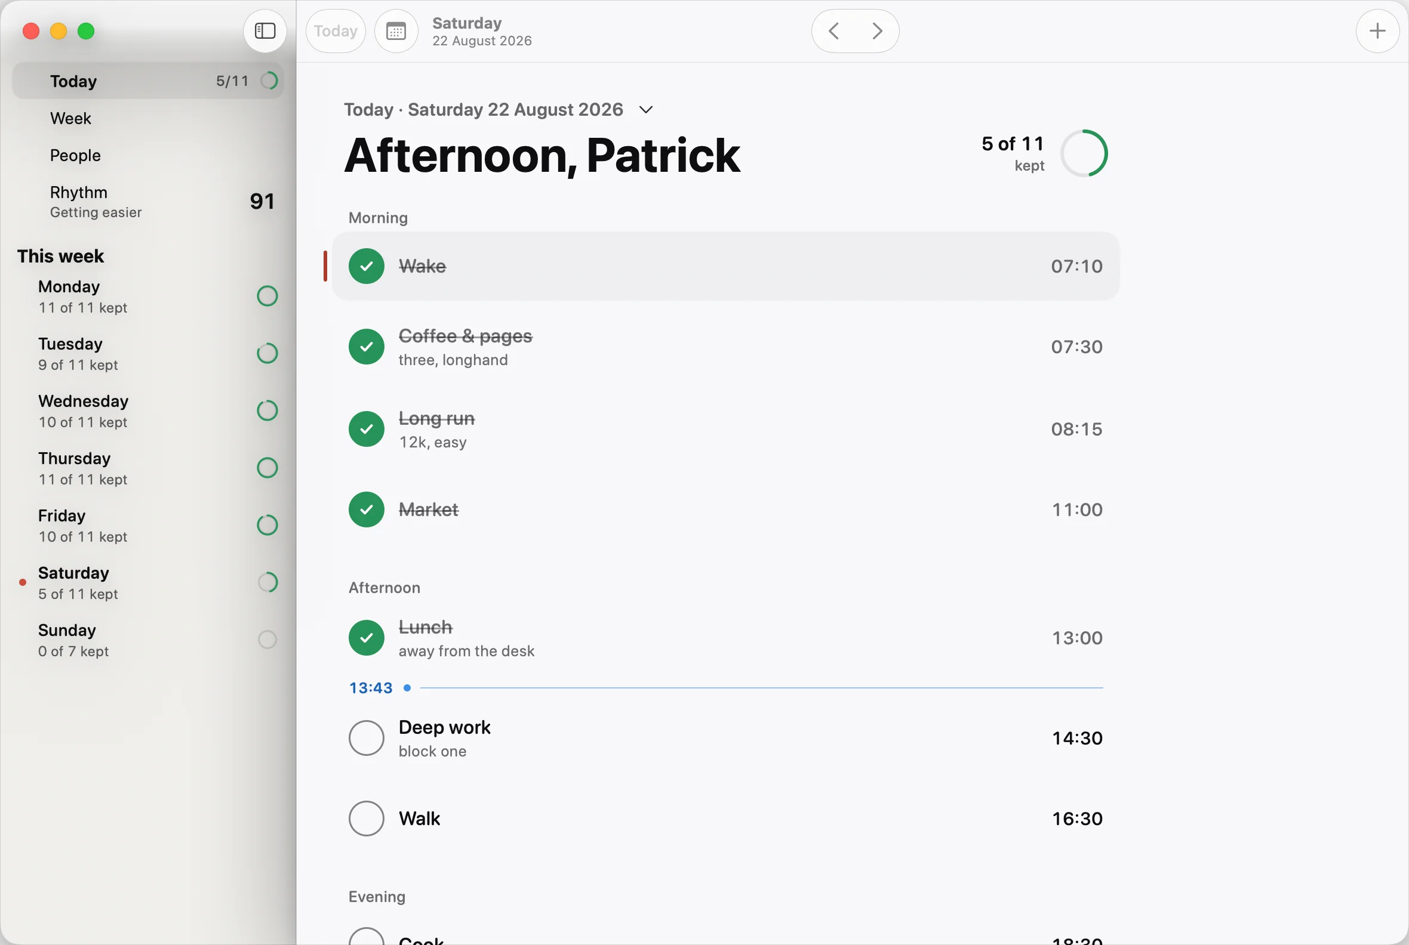Select Monday in This week list
Viewport: 1409px width, 945px height.
(x=149, y=297)
